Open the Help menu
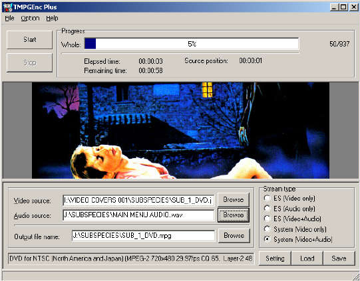This screenshot has height=281, width=360. click(52, 18)
